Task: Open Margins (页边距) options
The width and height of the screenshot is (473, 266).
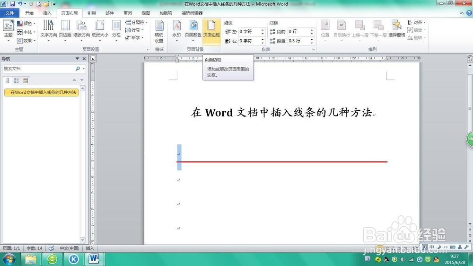Action: pos(65,31)
